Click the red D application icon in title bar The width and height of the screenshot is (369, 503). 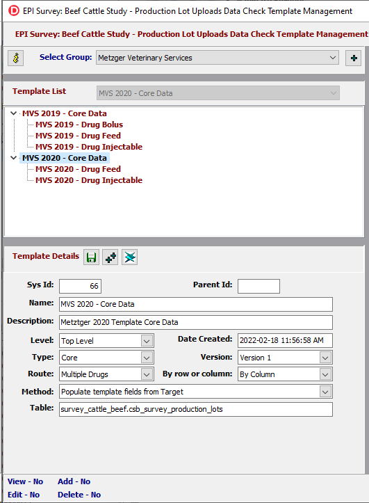13,11
